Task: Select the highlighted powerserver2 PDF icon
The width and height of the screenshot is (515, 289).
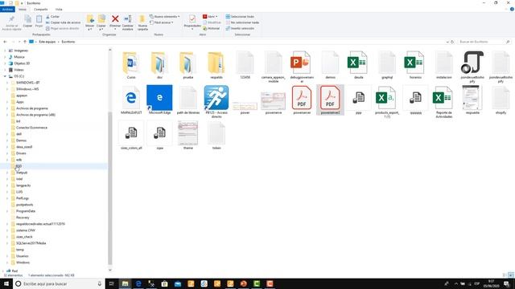Action: [330, 98]
